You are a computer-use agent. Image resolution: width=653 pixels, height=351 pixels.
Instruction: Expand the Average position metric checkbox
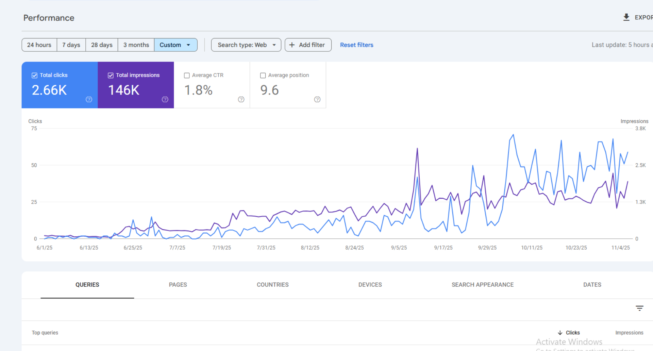click(263, 75)
